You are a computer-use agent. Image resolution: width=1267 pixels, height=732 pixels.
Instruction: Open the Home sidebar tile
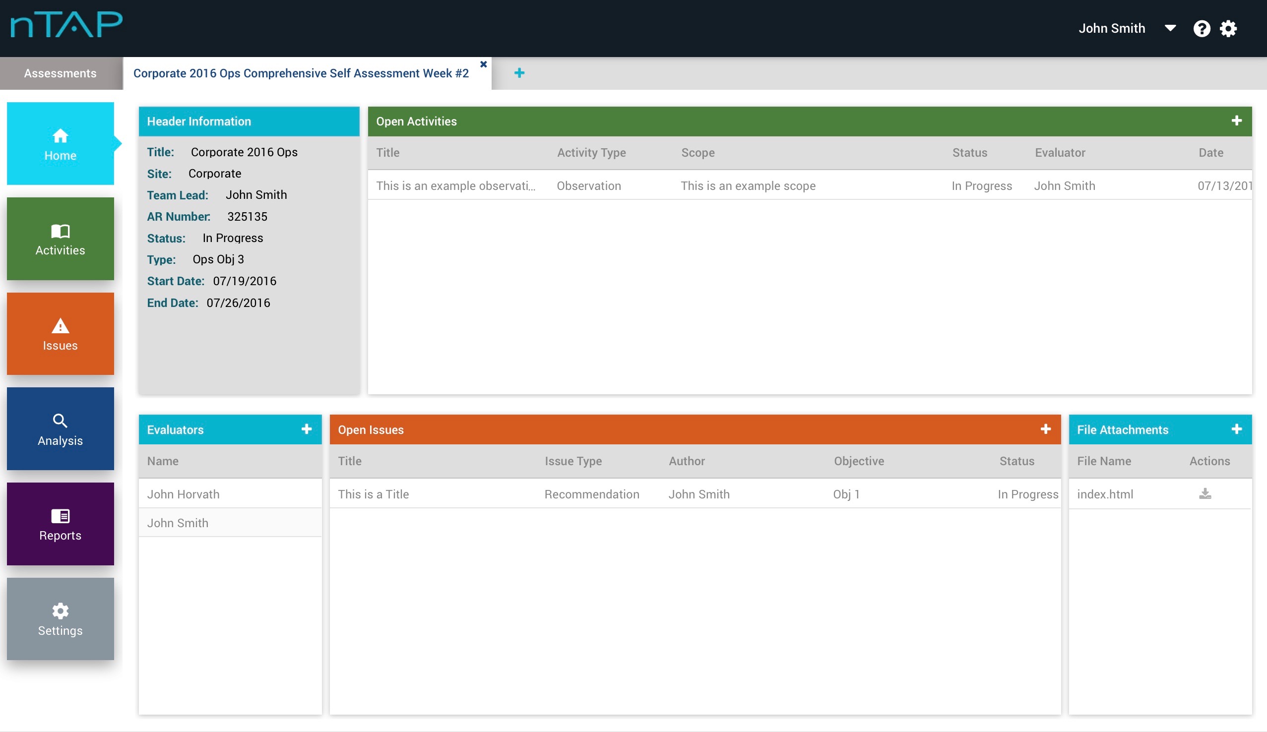[61, 144]
